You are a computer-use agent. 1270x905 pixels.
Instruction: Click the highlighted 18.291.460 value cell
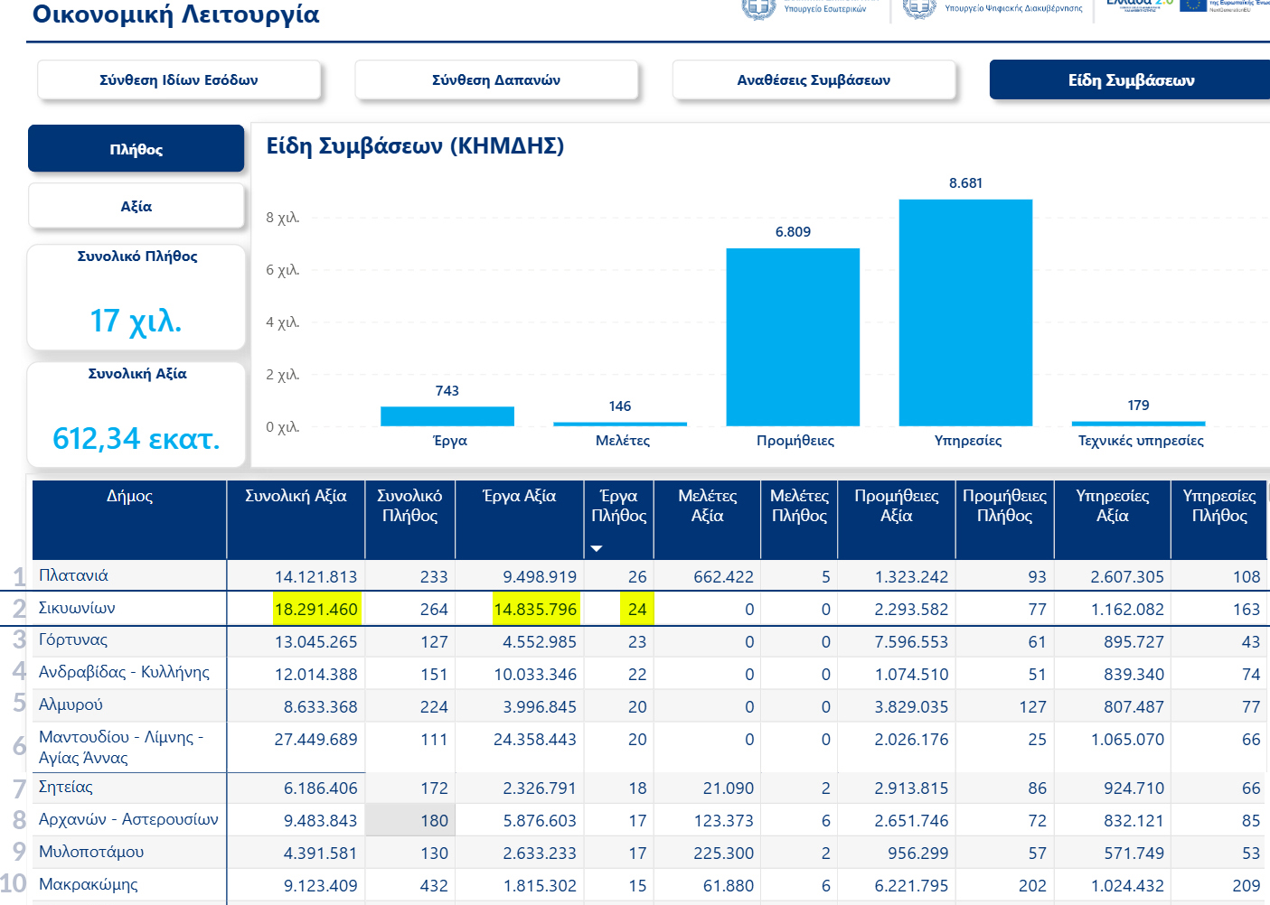[316, 610]
